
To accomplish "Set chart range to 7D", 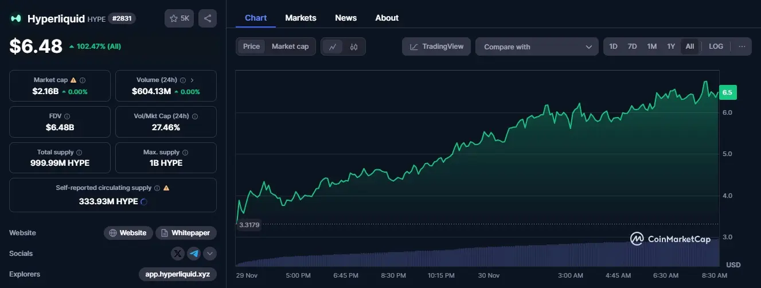I will (632, 46).
